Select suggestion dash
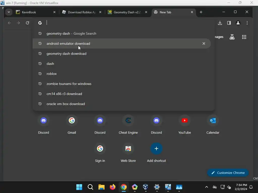258x193 pixels. [122, 64]
